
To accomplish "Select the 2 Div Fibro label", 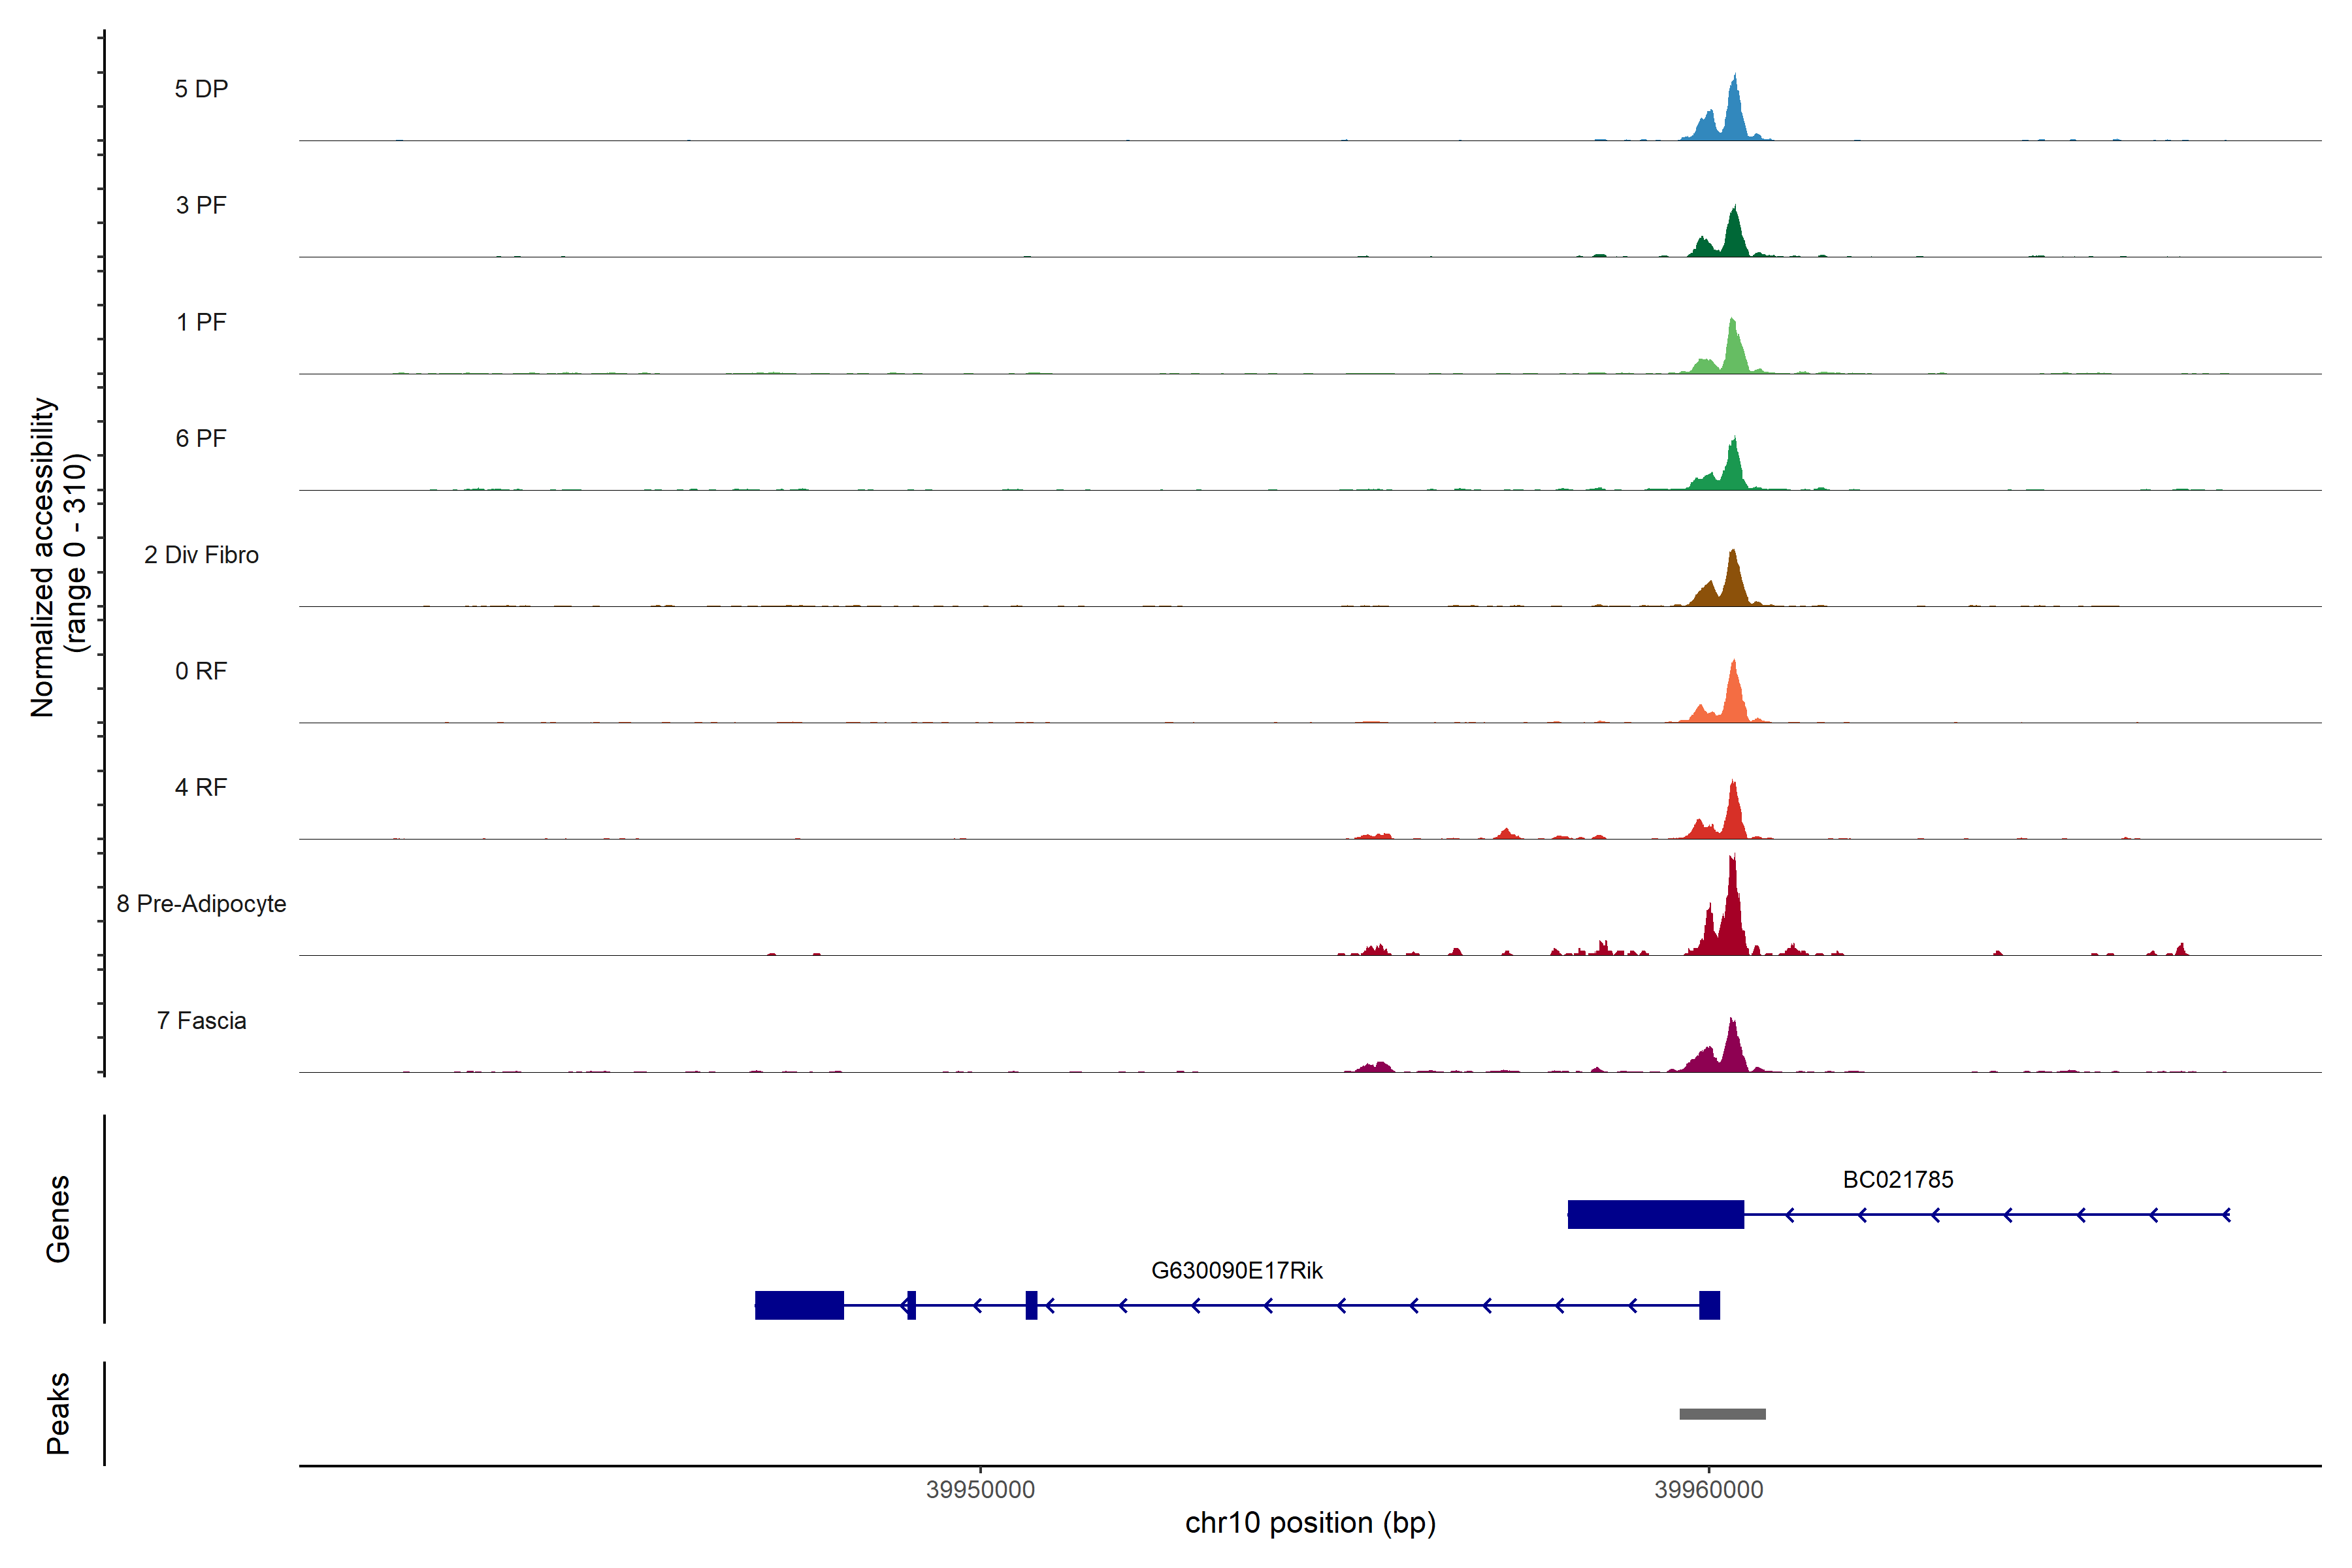I will [201, 555].
